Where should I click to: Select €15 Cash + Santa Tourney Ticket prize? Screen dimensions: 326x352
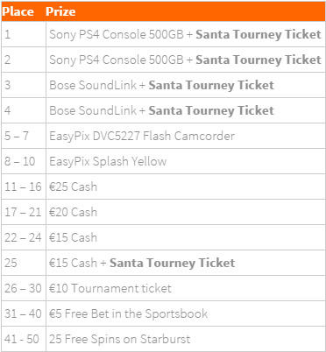[142, 263]
